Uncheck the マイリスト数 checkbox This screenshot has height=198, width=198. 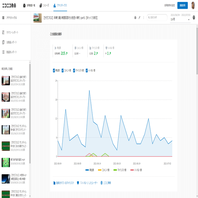pyautogui.click(x=74, y=71)
